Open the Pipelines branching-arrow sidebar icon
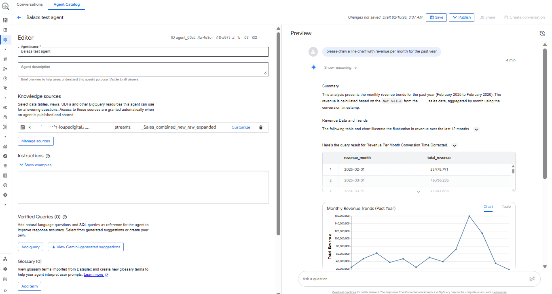Screen dimensions: 552x294 coord(5,69)
